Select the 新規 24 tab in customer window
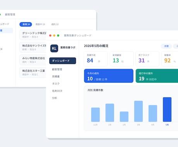The width and height of the screenshot is (178, 147). (x=26, y=24)
